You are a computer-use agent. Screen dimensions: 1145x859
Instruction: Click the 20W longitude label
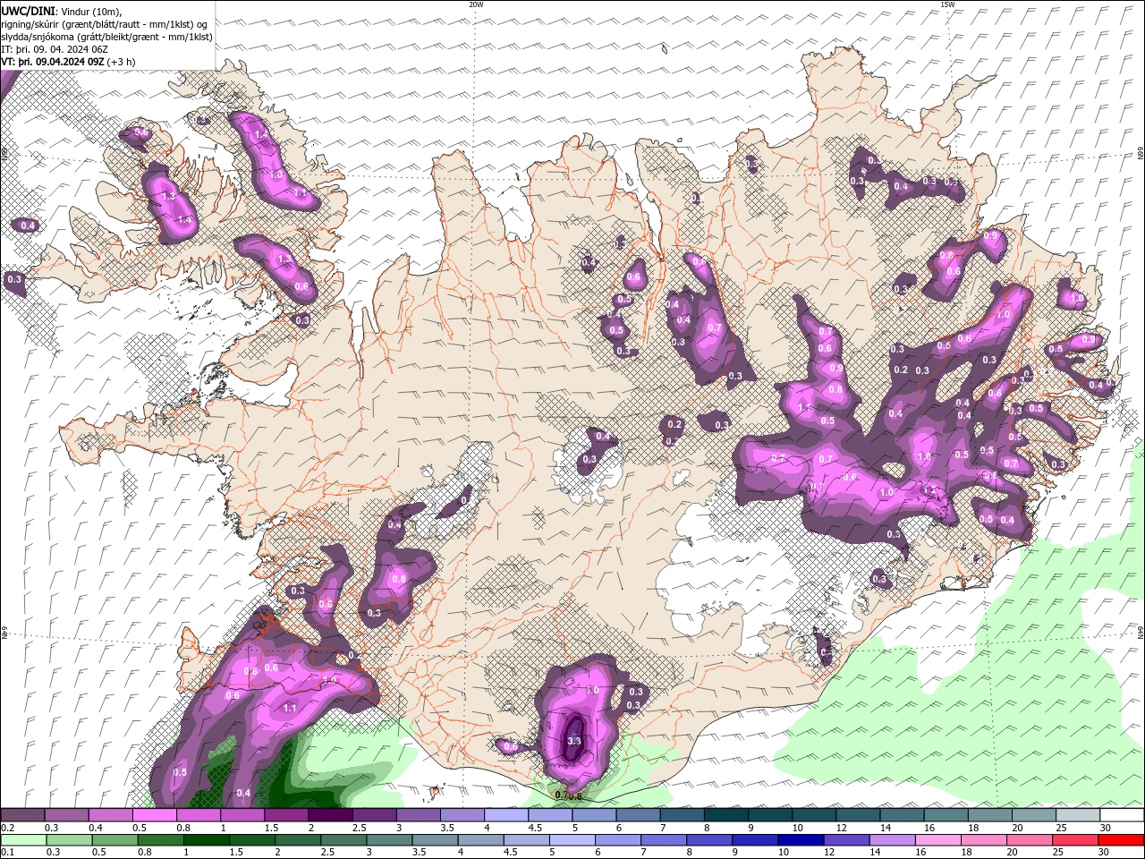point(476,4)
